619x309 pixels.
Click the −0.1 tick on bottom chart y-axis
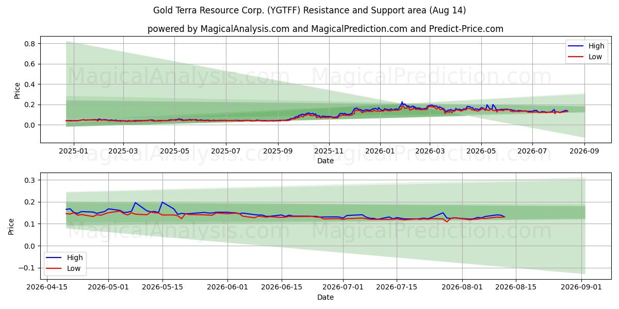[x=27, y=268]
